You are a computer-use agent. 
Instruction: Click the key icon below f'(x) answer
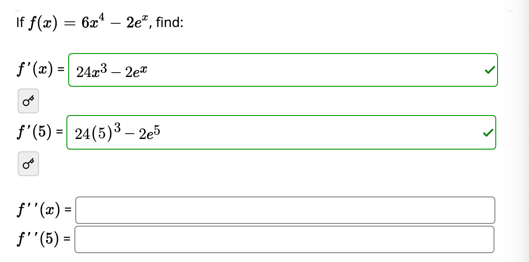[28, 101]
